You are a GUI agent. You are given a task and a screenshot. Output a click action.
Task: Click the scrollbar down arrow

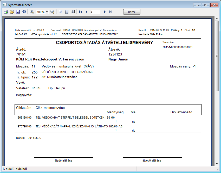click(x=217, y=164)
